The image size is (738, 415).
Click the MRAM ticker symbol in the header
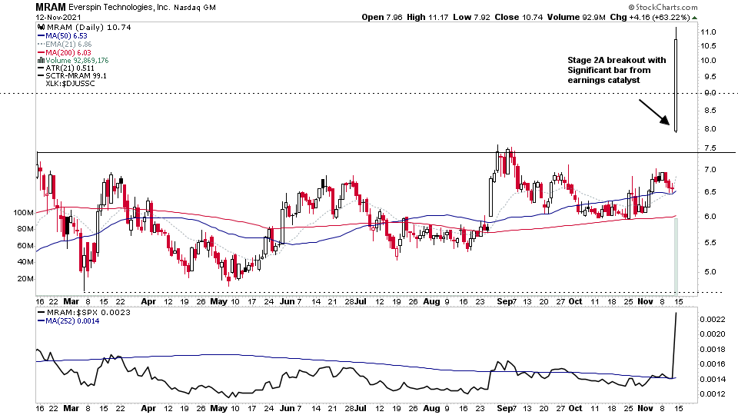click(x=51, y=7)
